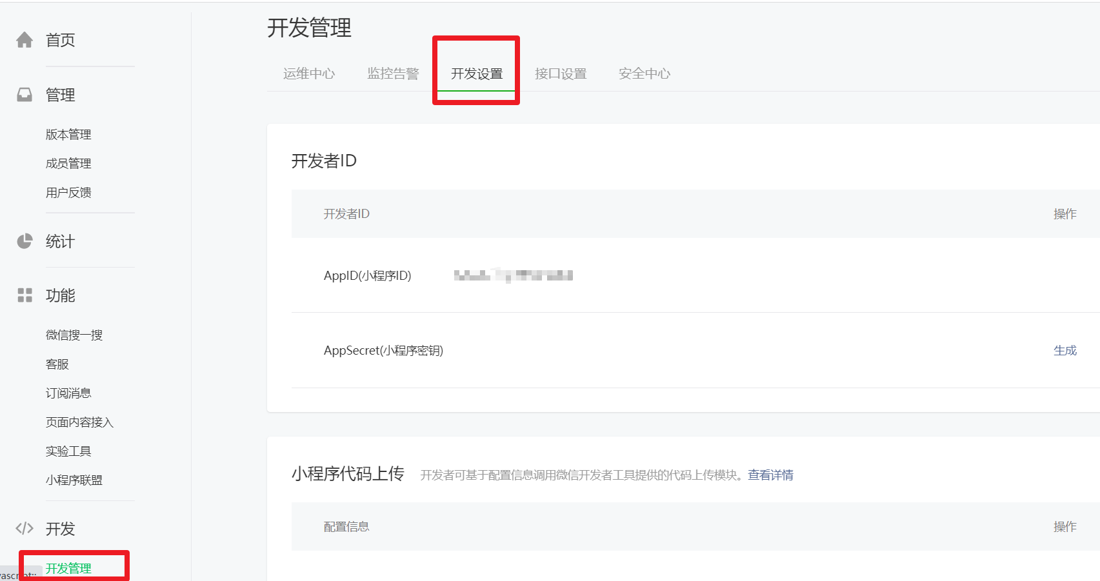This screenshot has width=1100, height=581.
Task: Click 生成 to generate the AppSecret
Action: coord(1065,350)
